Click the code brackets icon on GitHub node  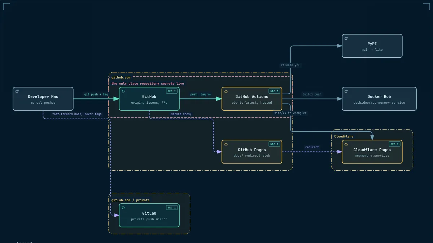[x=123, y=91]
